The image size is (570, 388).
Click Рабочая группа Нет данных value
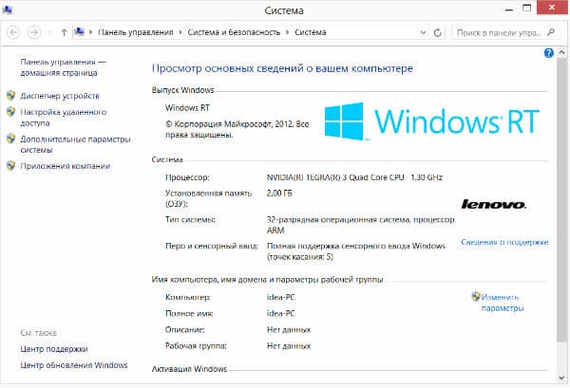tap(289, 346)
